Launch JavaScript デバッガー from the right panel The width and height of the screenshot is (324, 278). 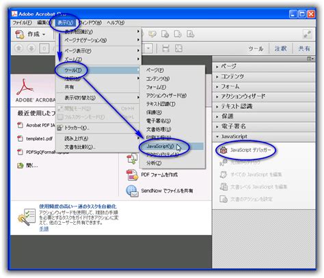pyautogui.click(x=245, y=150)
